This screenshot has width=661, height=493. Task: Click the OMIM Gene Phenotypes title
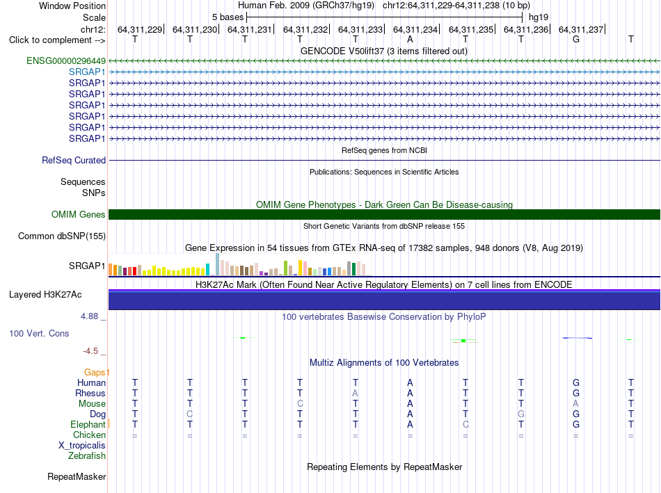(x=385, y=205)
